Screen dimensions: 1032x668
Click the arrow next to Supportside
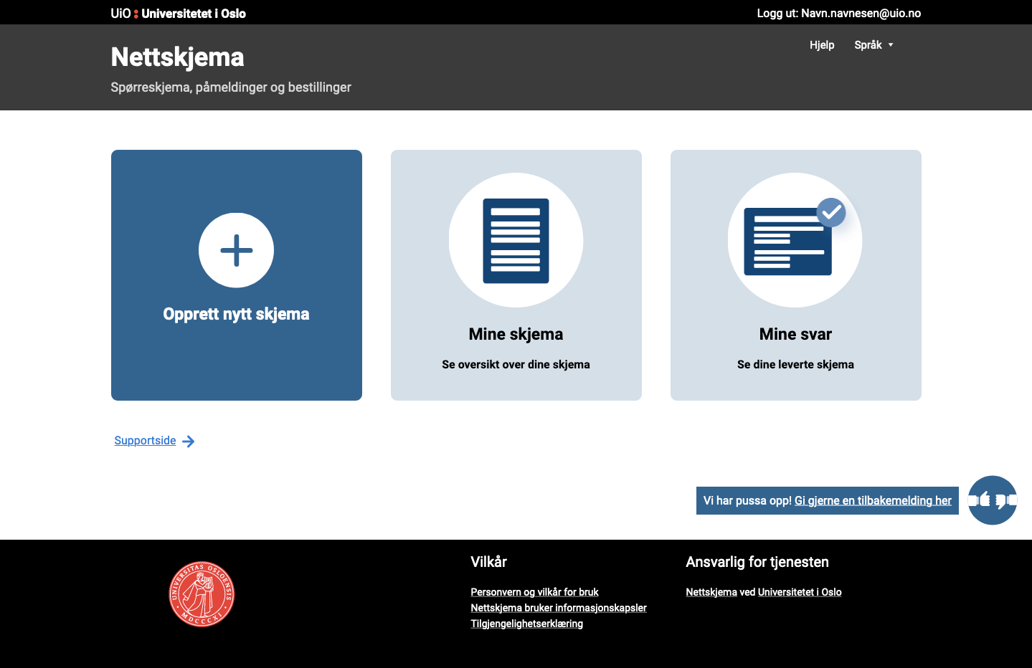pos(189,442)
